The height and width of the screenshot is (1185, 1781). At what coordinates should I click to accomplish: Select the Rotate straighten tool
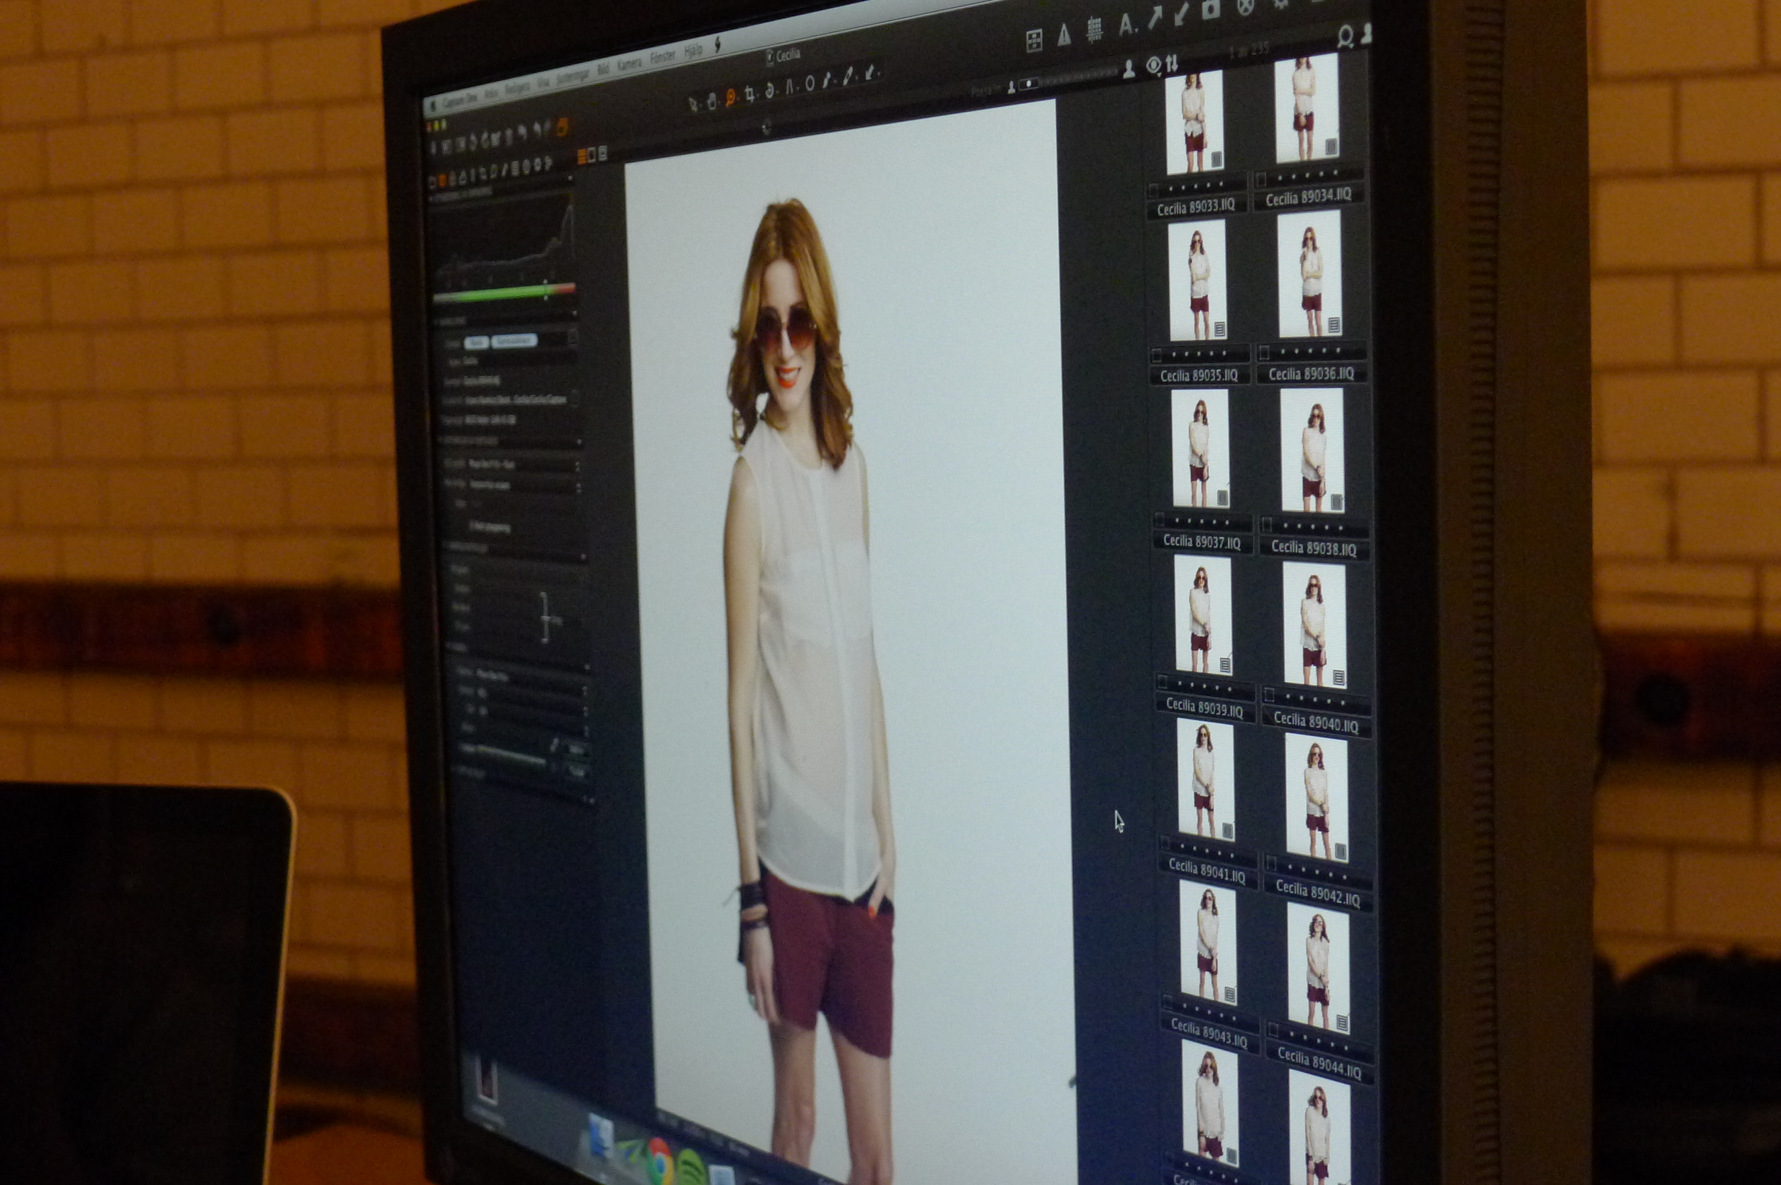[x=770, y=90]
